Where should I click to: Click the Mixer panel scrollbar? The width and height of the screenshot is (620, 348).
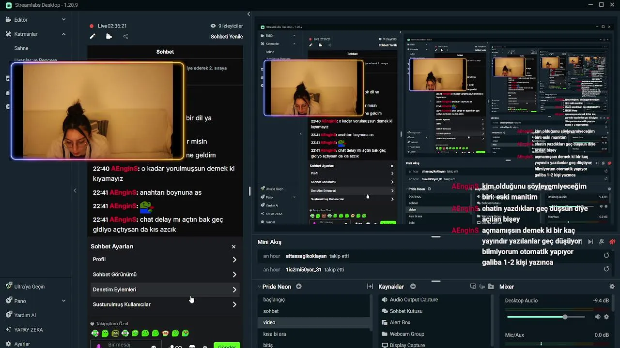pos(614,303)
